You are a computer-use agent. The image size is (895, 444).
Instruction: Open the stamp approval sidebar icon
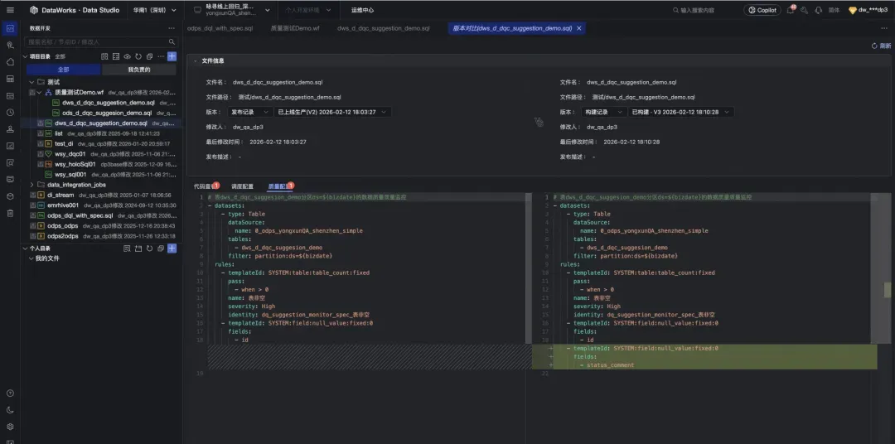(10, 129)
